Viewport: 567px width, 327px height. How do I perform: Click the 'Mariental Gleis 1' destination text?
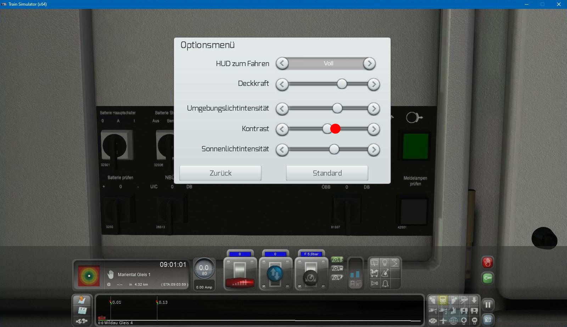(x=134, y=275)
